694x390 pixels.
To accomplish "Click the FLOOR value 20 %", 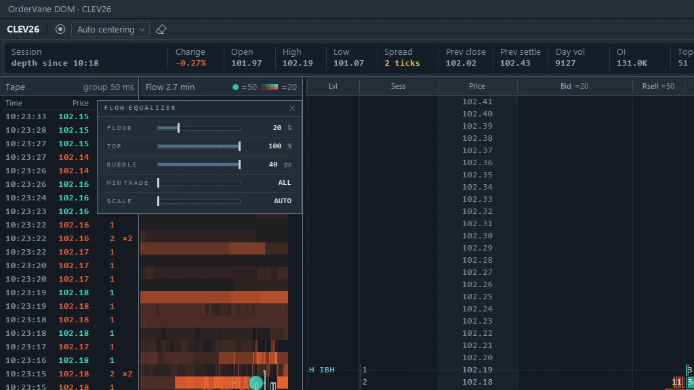I will click(282, 128).
